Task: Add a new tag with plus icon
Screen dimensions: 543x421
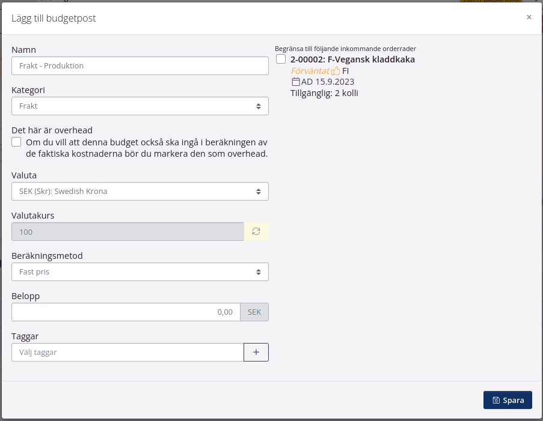Action: 256,352
